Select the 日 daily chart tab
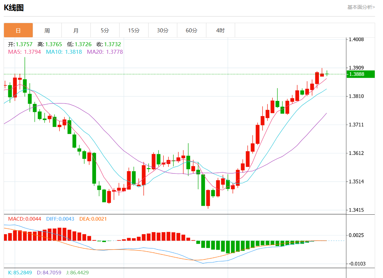383x278 pixels. pos(18,30)
